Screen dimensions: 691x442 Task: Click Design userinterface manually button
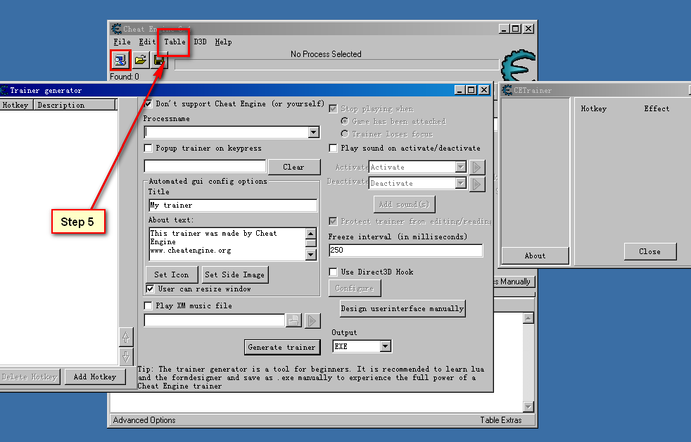pos(402,308)
